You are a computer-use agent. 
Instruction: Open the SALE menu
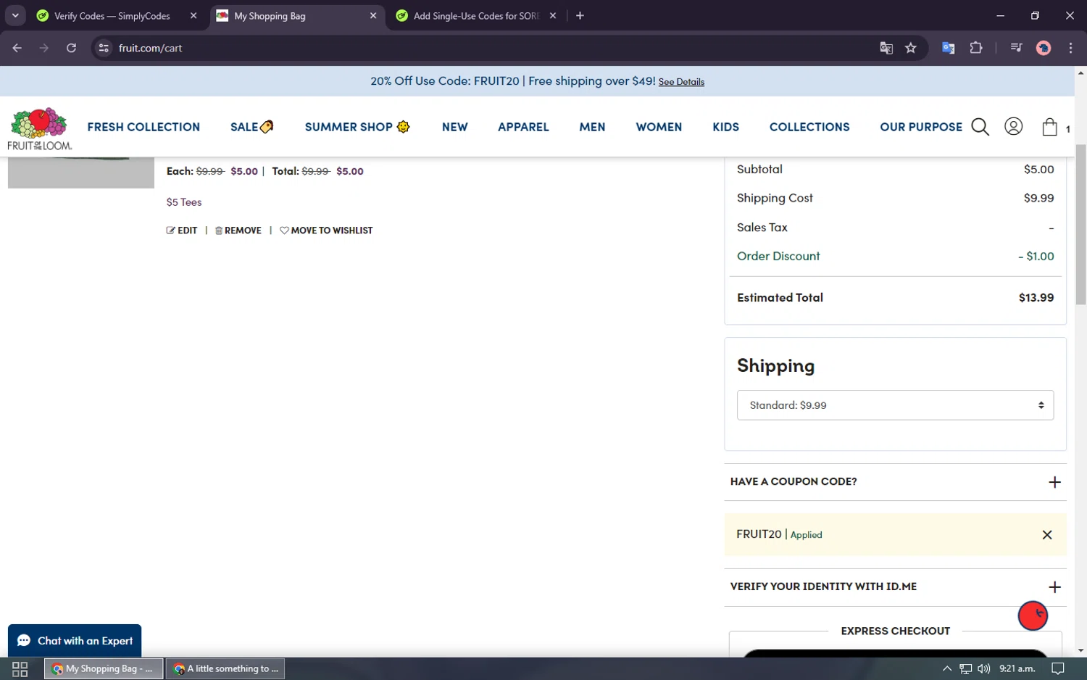click(251, 127)
